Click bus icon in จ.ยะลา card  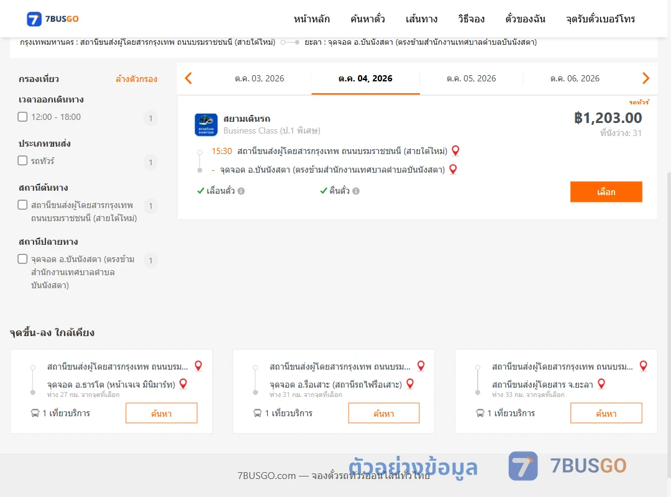[480, 413]
